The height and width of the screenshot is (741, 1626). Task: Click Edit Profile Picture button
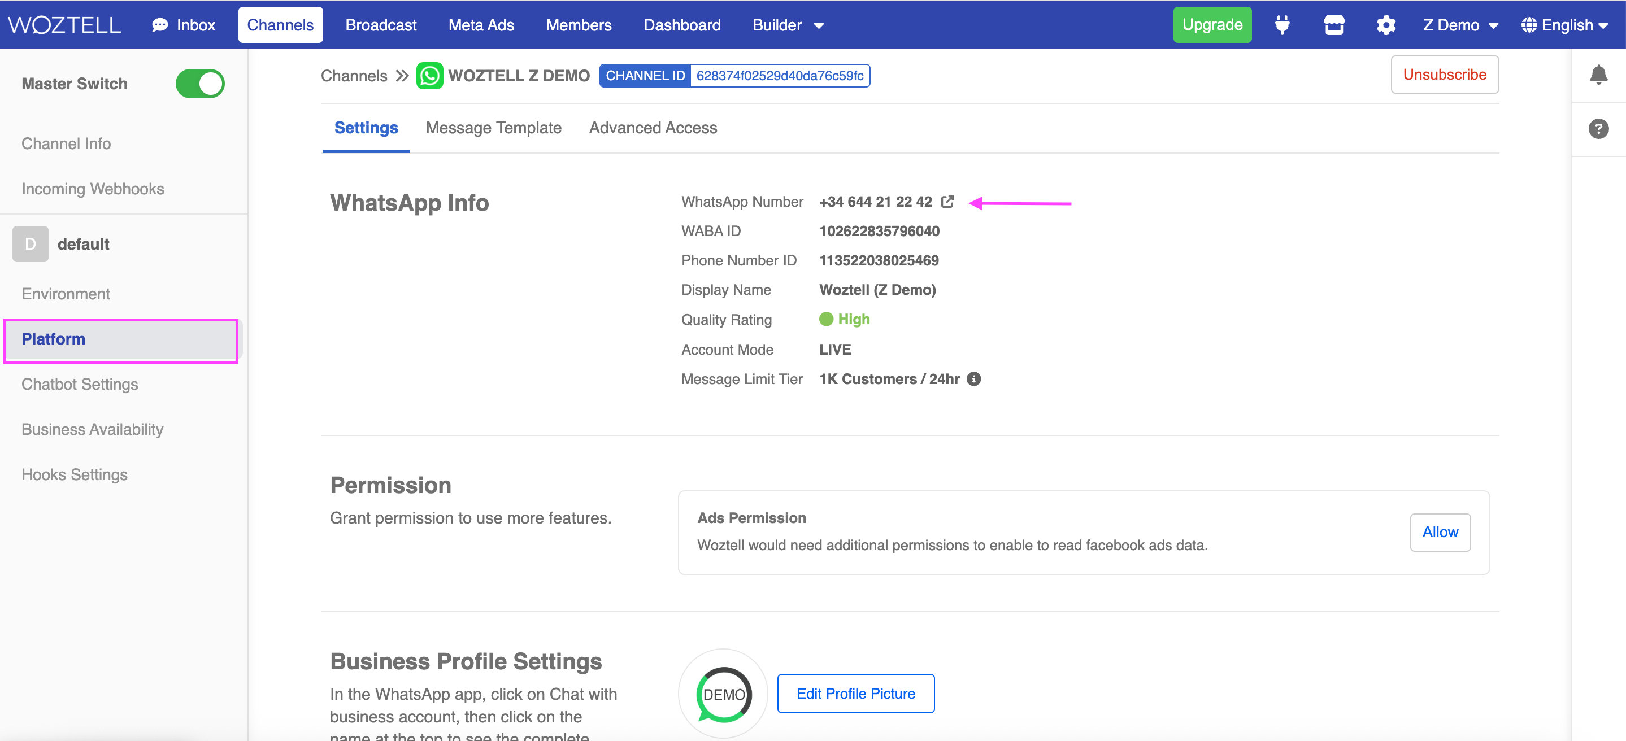855,693
